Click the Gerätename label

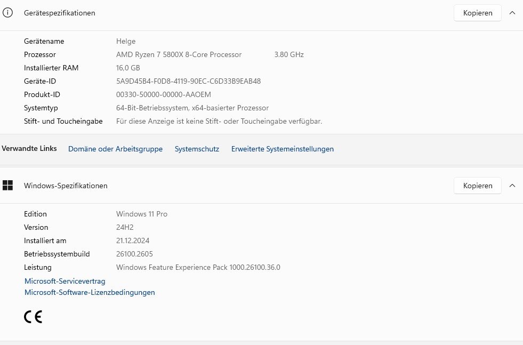44,41
